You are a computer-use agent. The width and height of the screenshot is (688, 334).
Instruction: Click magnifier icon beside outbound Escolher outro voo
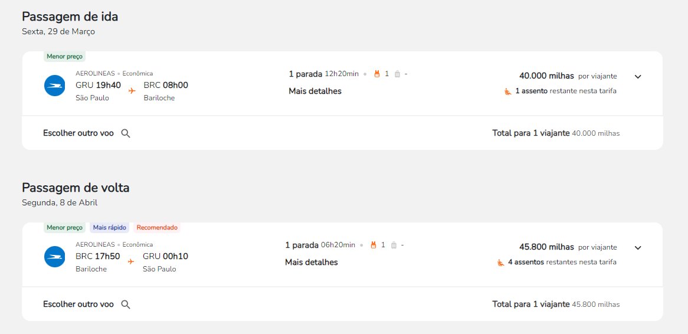coord(126,133)
